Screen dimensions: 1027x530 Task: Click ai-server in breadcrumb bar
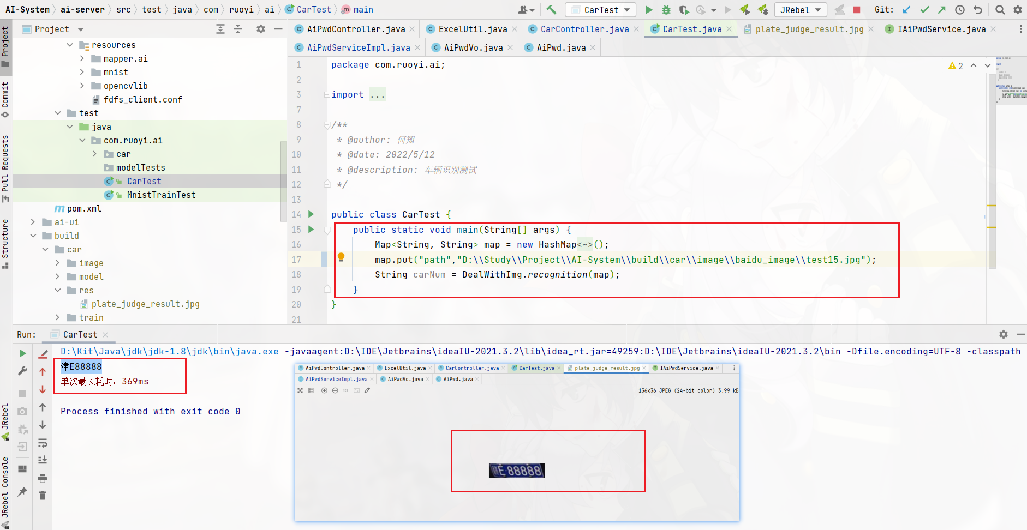[x=82, y=9]
